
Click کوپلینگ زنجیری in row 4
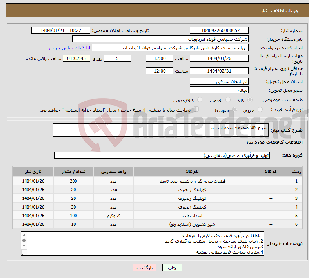point(192,207)
